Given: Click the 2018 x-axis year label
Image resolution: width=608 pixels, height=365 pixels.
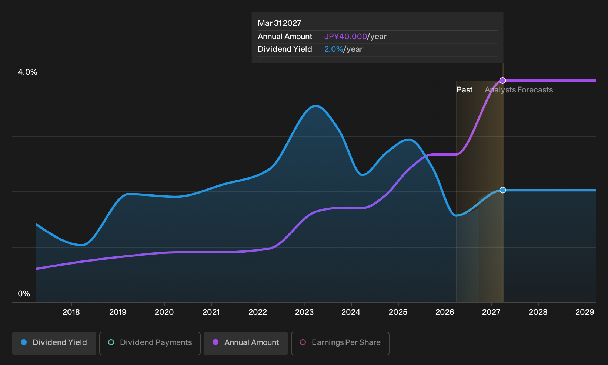Looking at the screenshot, I should tap(71, 312).
